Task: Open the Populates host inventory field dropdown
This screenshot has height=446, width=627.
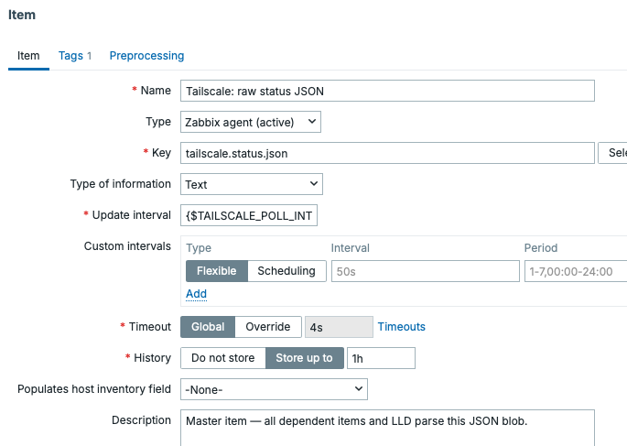Action: pos(274,389)
